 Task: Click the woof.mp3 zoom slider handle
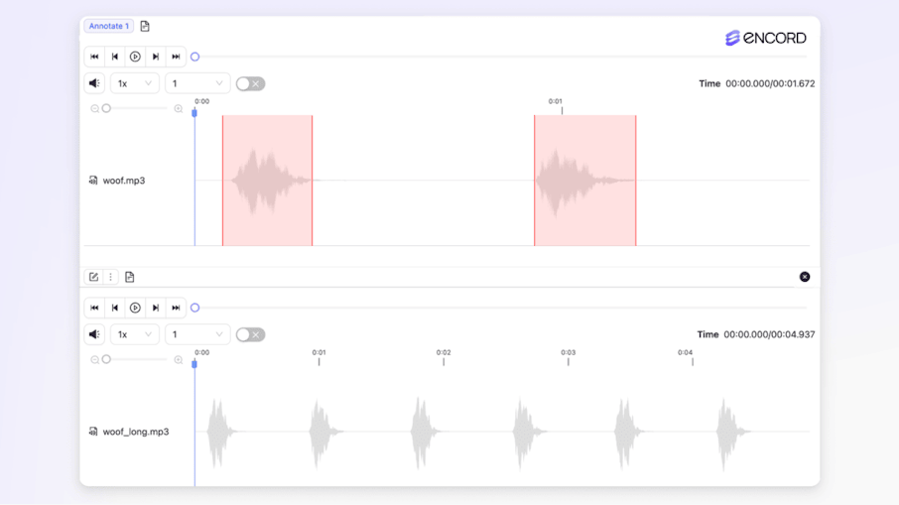click(106, 108)
